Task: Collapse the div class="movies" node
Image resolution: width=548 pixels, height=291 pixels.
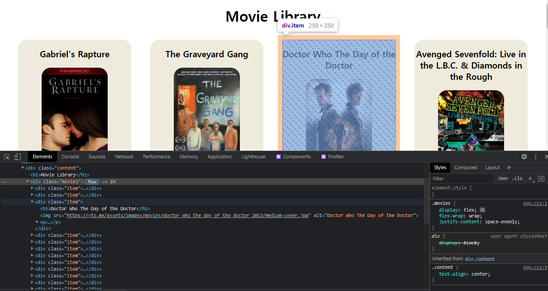Action: pos(28,181)
